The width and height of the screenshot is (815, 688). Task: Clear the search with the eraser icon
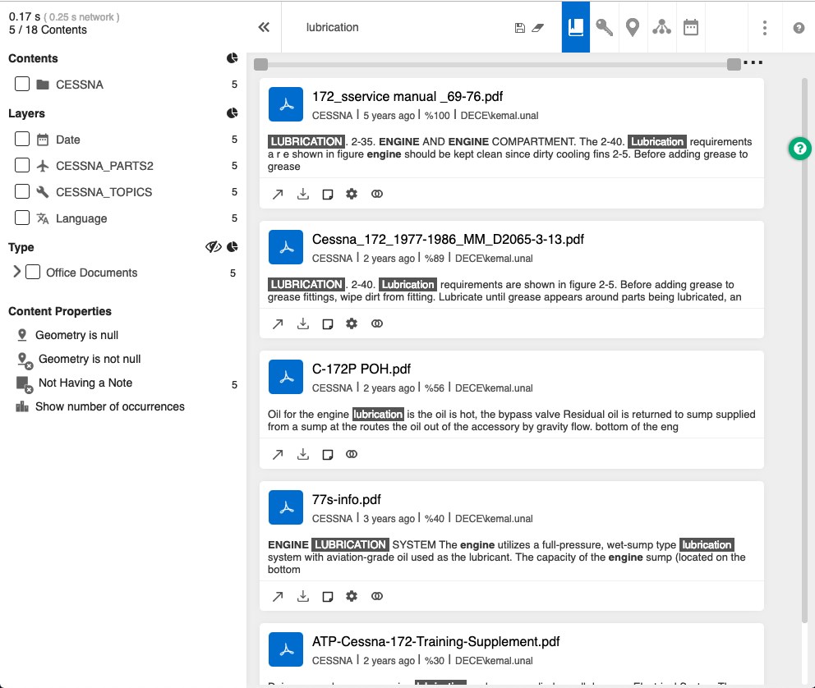pyautogui.click(x=538, y=28)
